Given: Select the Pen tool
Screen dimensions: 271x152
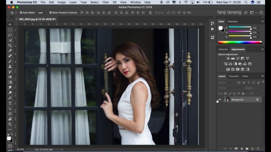Looking at the screenshot, I should click(x=10, y=98).
